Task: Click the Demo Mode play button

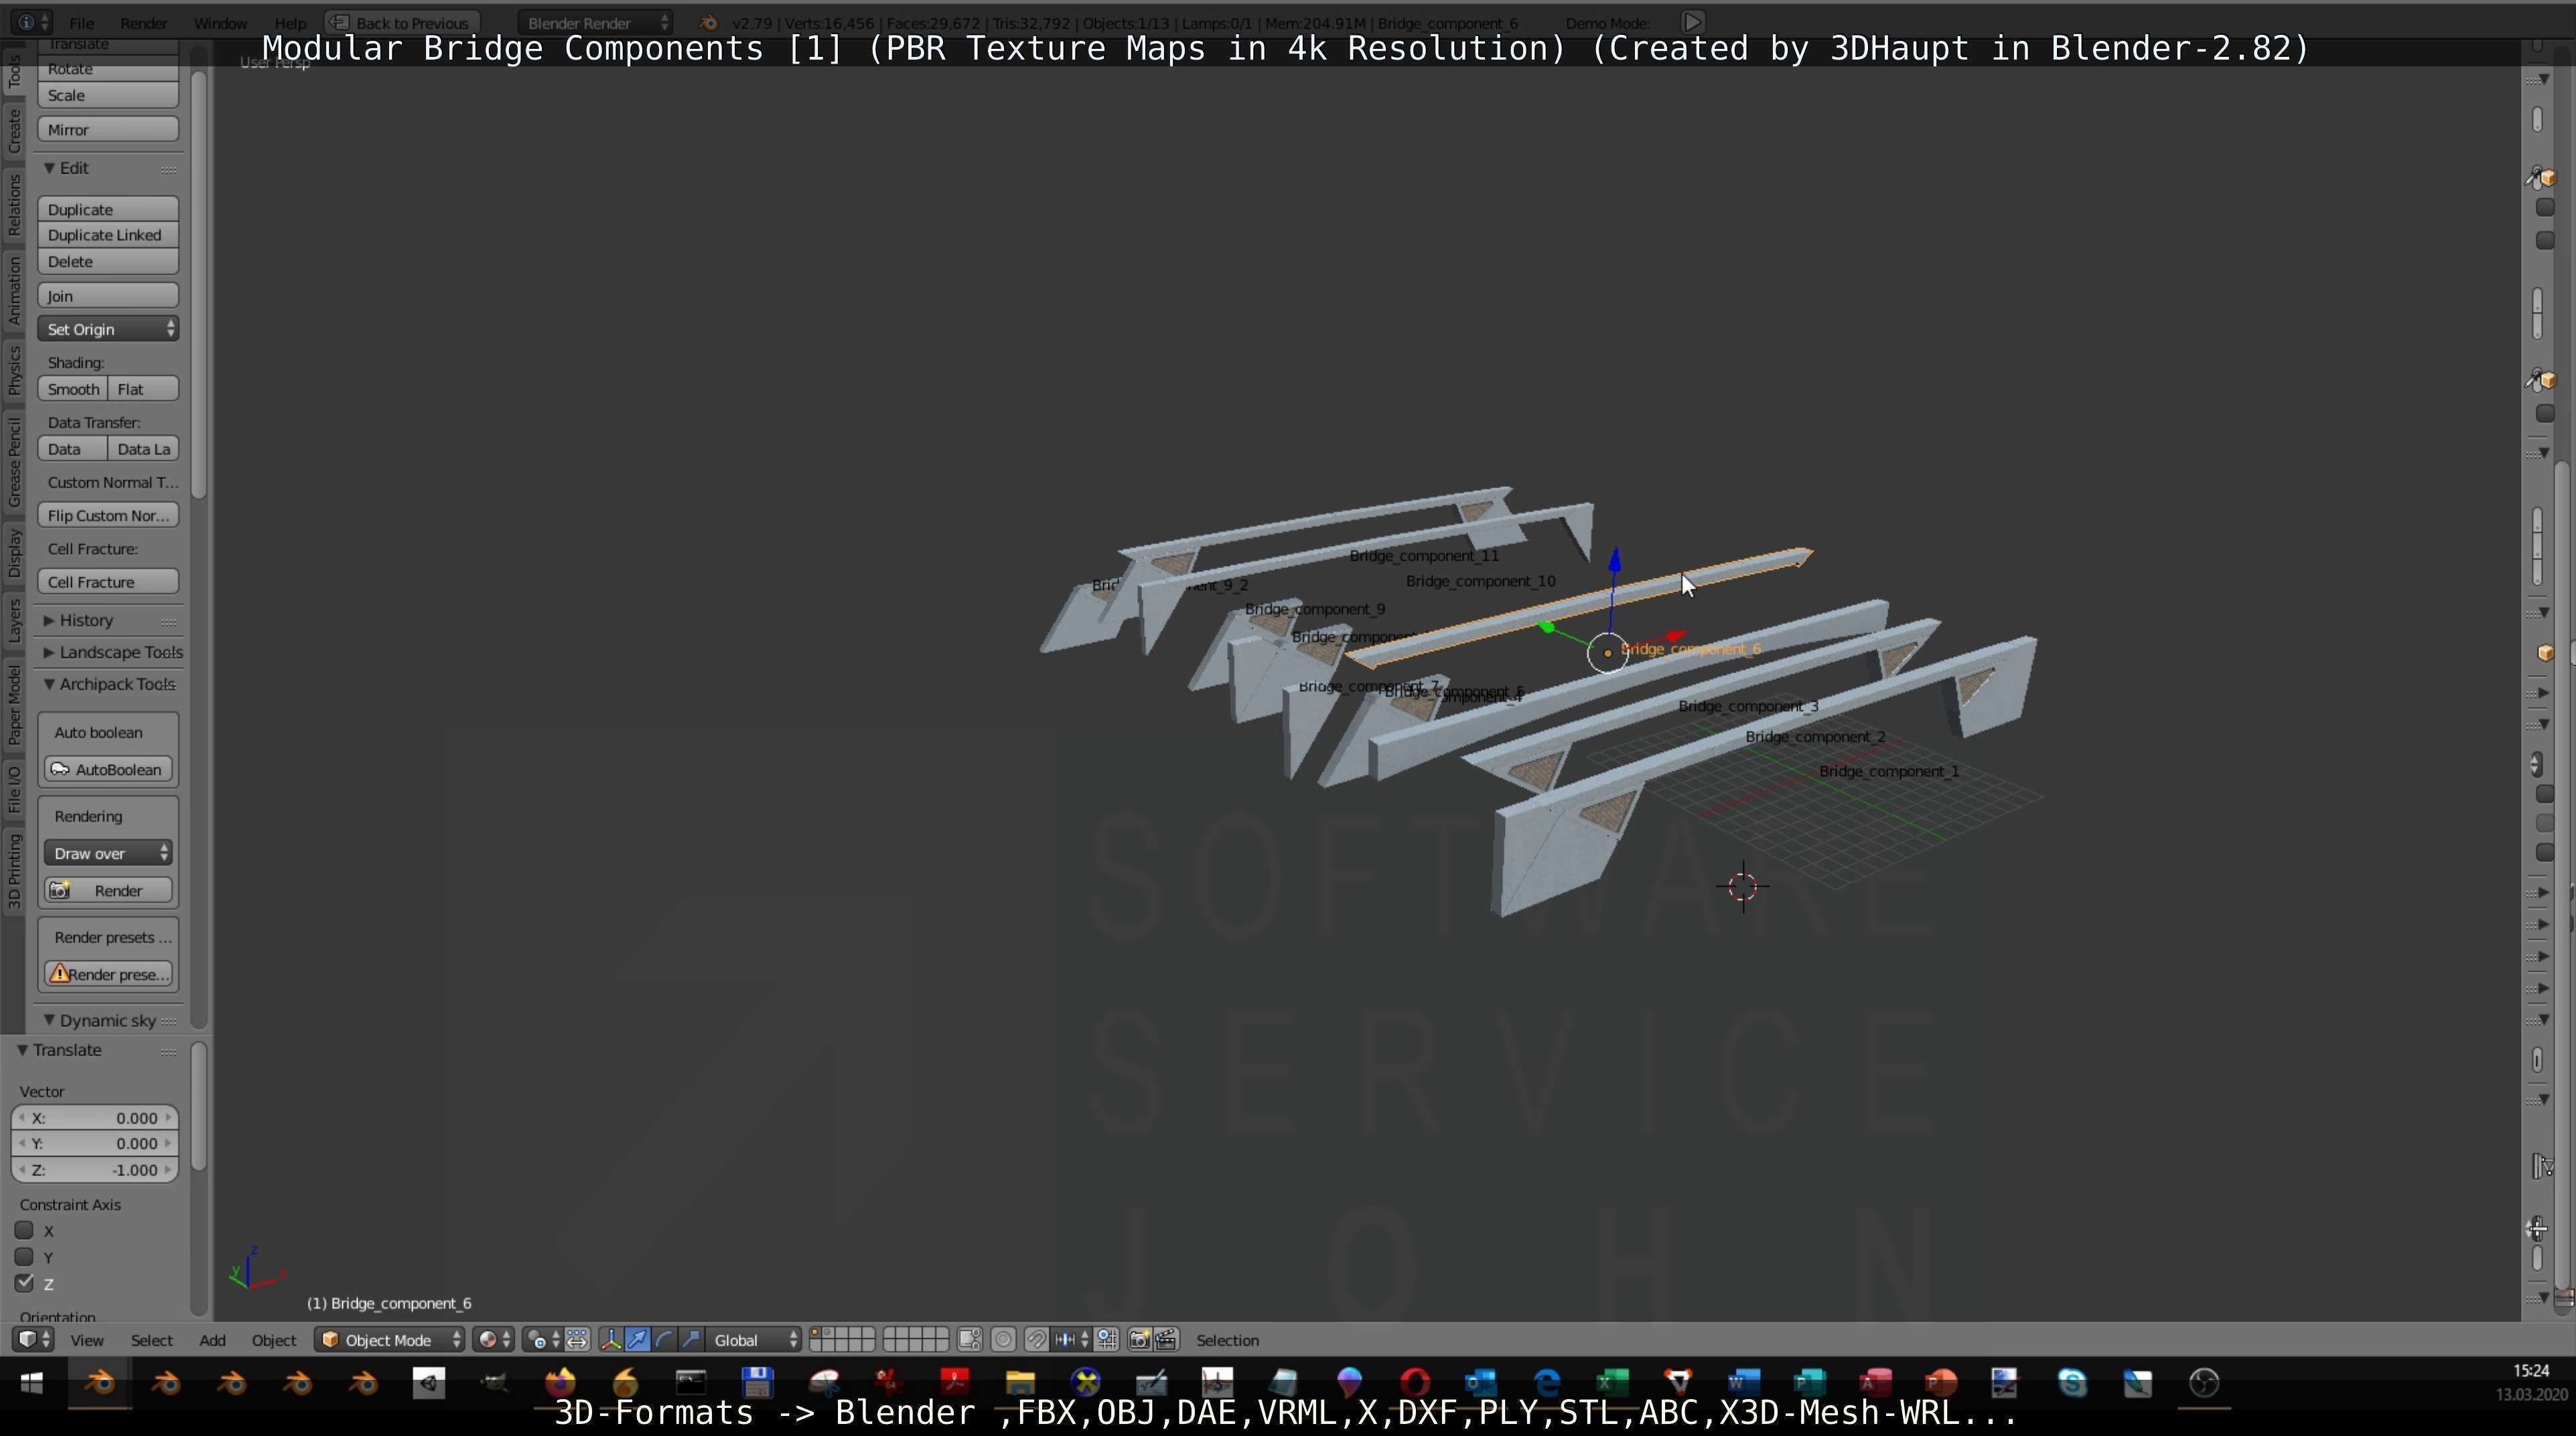Action: pyautogui.click(x=1692, y=22)
